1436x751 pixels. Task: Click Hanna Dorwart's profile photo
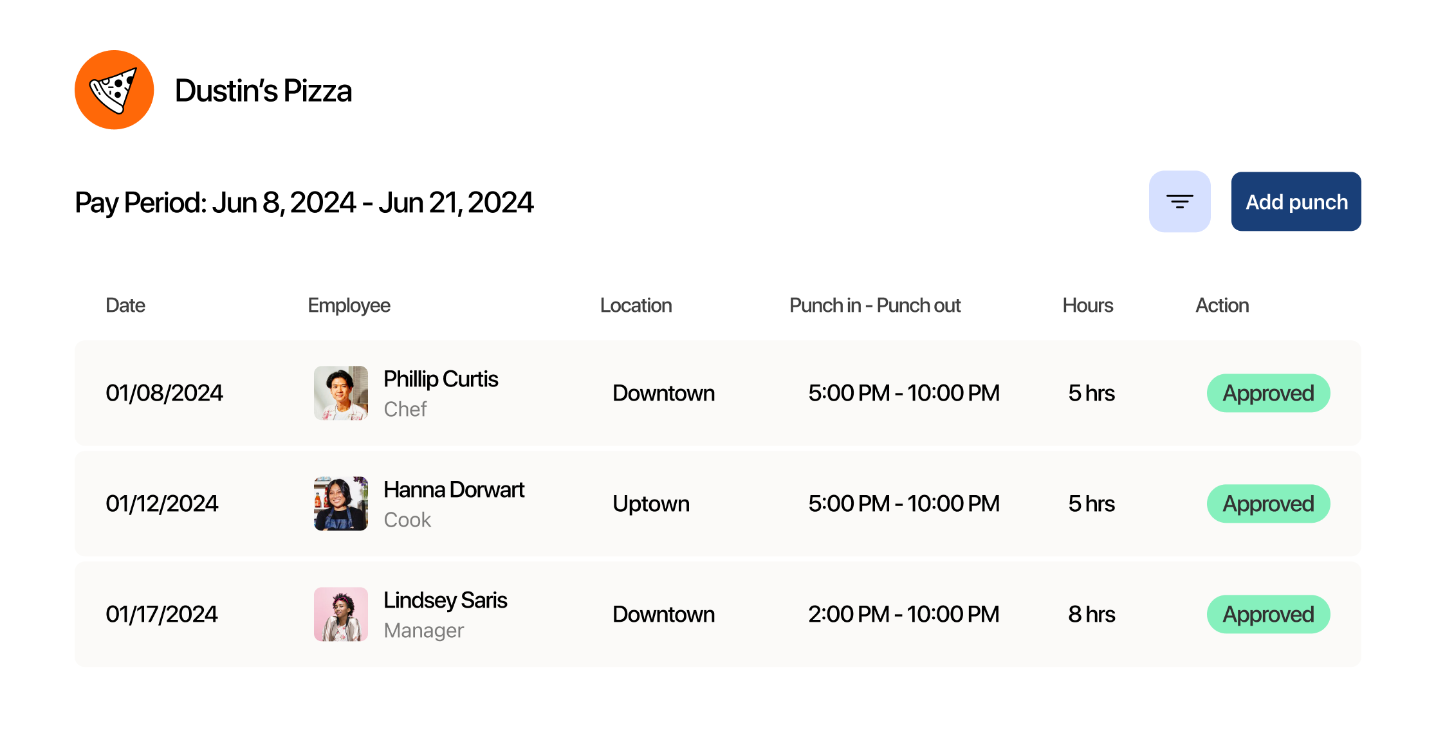click(340, 503)
